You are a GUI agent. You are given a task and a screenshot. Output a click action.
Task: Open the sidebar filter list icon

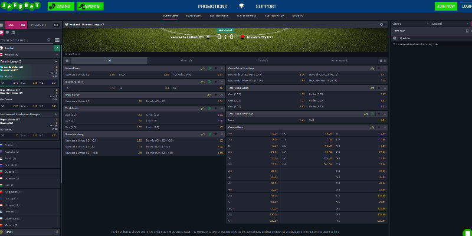[x=57, y=40]
